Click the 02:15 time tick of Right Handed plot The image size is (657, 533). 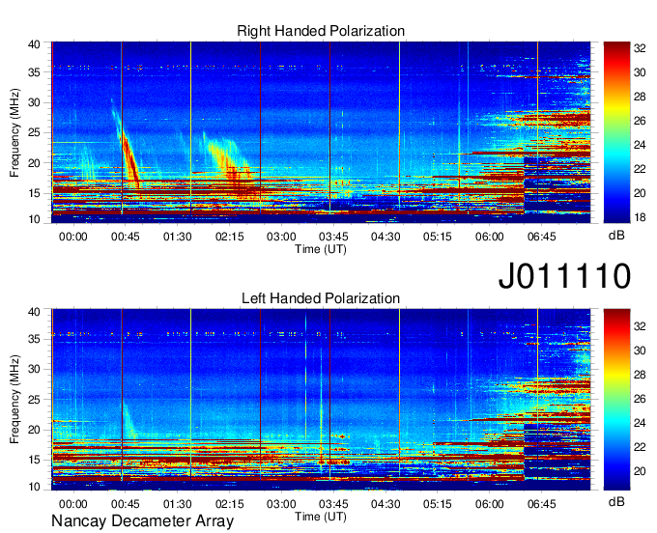pos(229,237)
